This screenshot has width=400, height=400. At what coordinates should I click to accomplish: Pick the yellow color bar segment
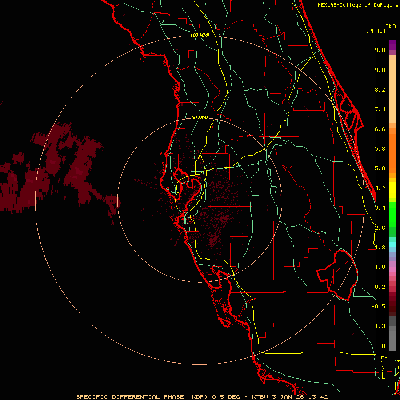pos(392,190)
